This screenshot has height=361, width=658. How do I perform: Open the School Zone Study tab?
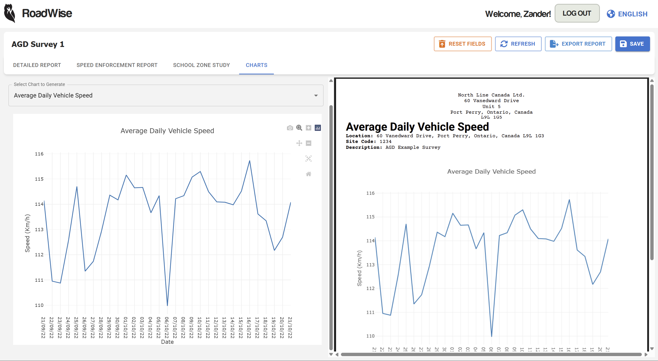pos(201,65)
